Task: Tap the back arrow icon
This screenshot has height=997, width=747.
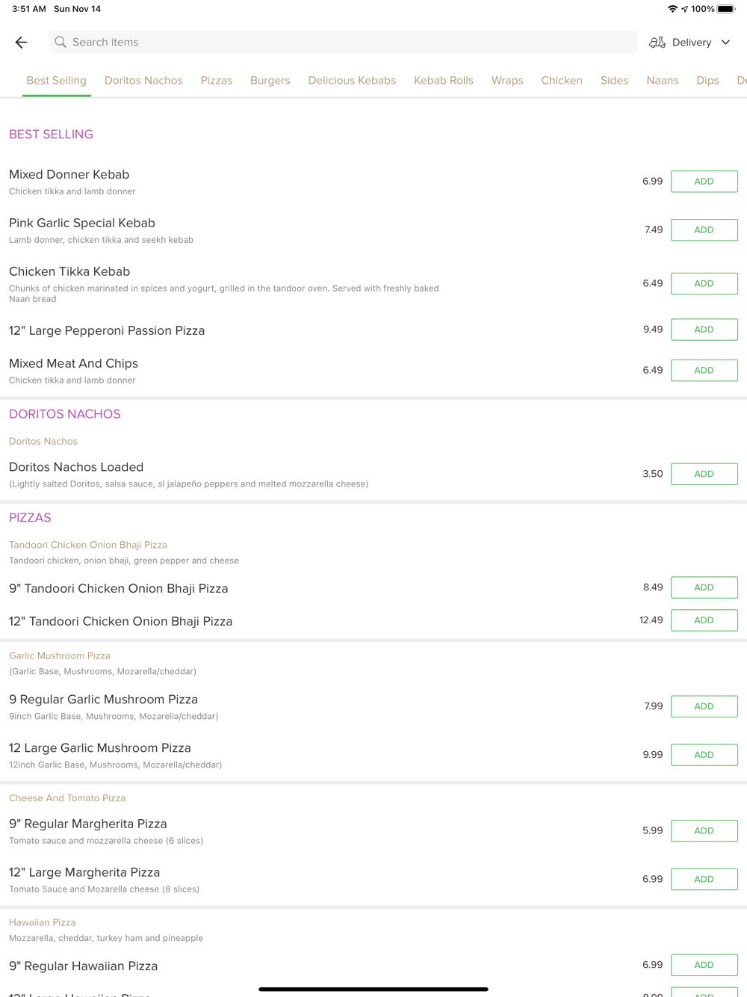Action: (22, 43)
